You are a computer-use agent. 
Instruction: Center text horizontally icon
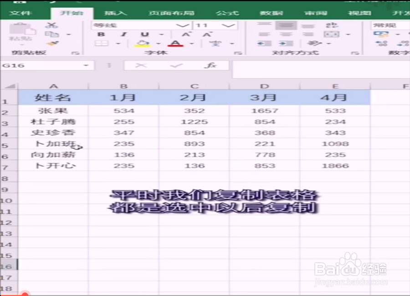[286, 34]
